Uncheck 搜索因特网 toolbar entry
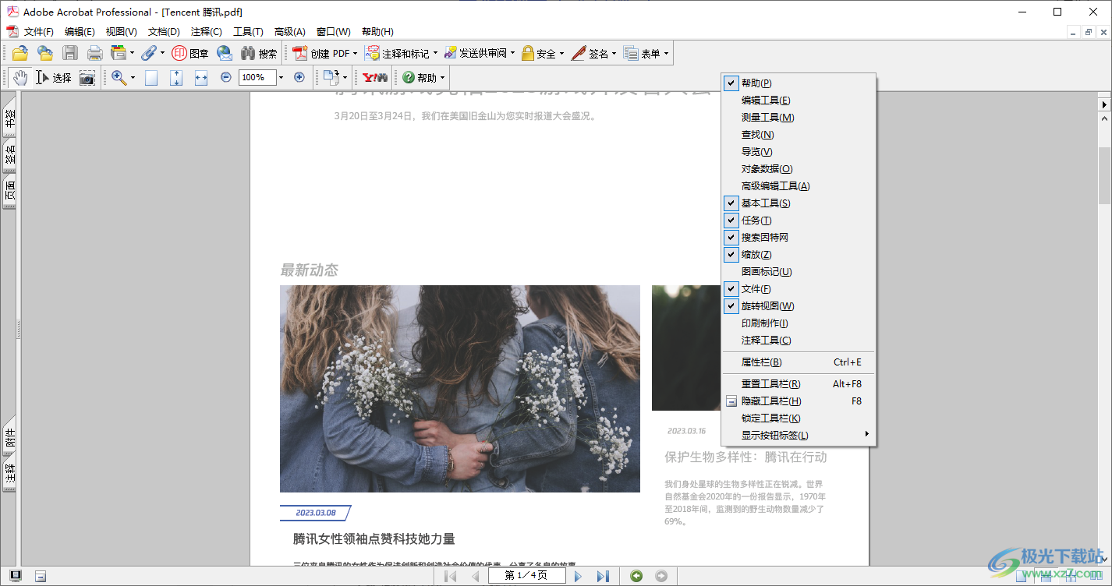1112x586 pixels. (799, 238)
